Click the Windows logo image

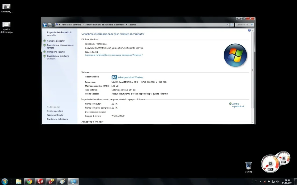tap(235, 55)
